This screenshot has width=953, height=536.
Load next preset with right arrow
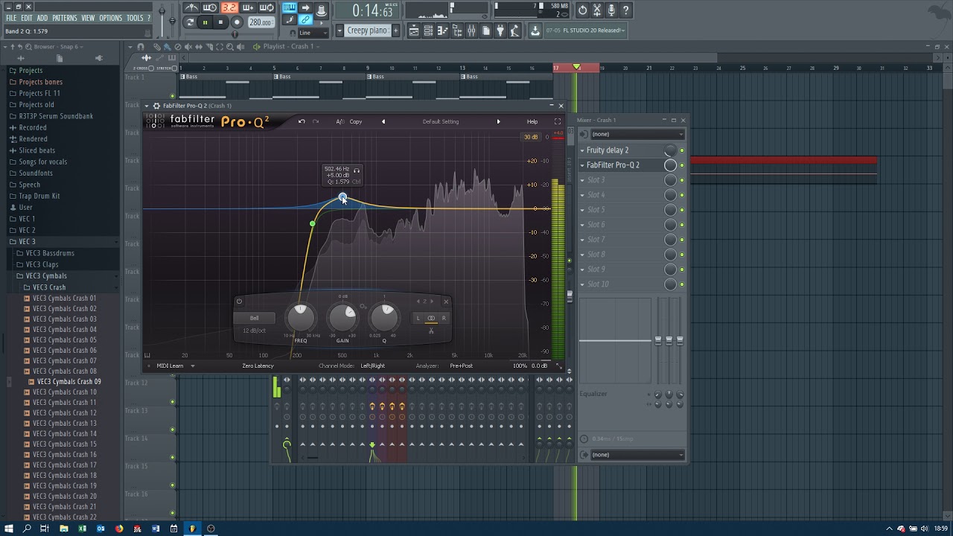click(498, 121)
